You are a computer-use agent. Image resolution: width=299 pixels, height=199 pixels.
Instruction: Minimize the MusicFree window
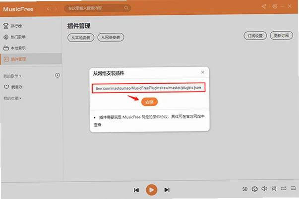(x=282, y=6)
